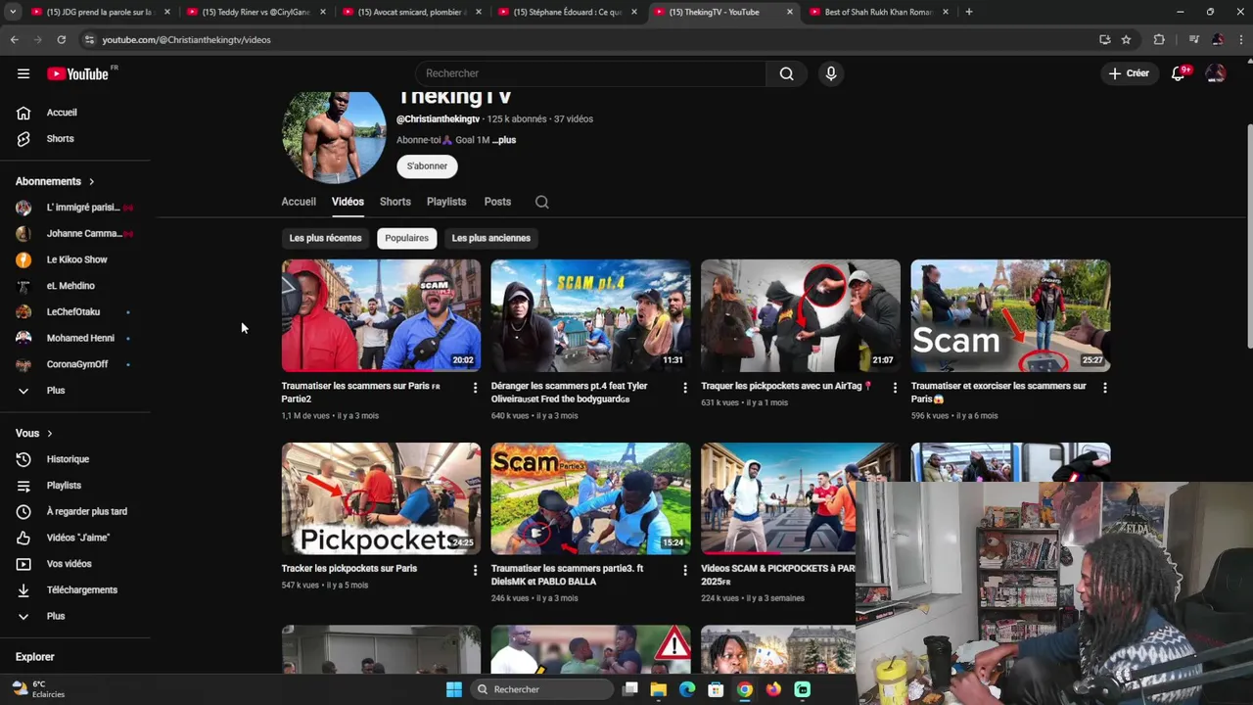Open options for Déranger les scammers pt.4

(x=685, y=388)
